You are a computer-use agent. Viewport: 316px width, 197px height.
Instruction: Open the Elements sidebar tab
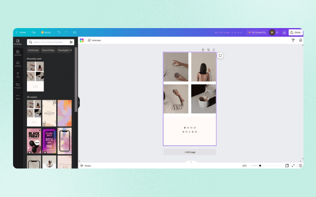pos(18,53)
